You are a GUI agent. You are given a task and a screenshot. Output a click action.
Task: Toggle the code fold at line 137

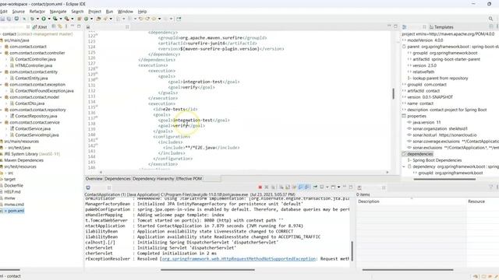pos(97,117)
